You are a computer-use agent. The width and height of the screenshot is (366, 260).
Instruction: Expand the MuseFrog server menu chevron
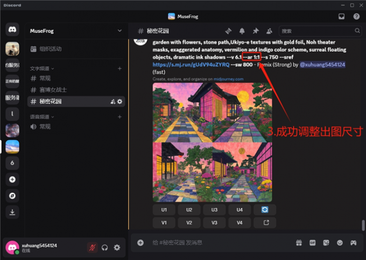(119, 31)
